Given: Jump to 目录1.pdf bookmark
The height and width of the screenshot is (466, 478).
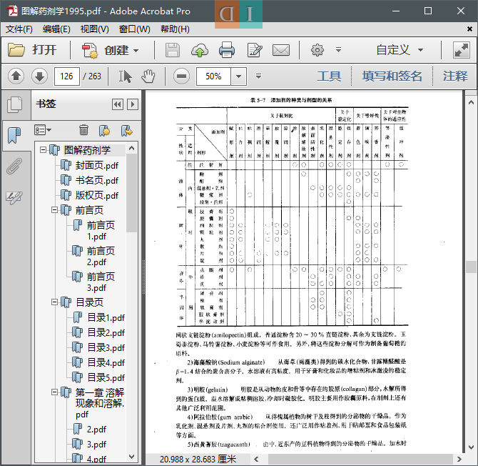Looking at the screenshot, I should coord(106,317).
